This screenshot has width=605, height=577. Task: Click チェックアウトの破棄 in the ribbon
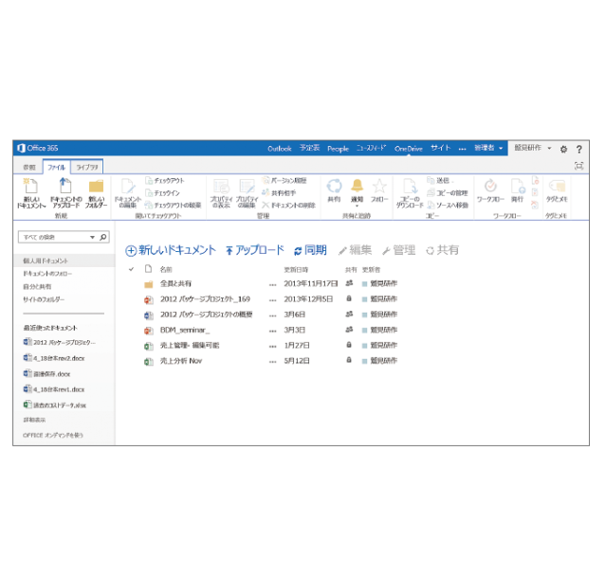(x=174, y=205)
